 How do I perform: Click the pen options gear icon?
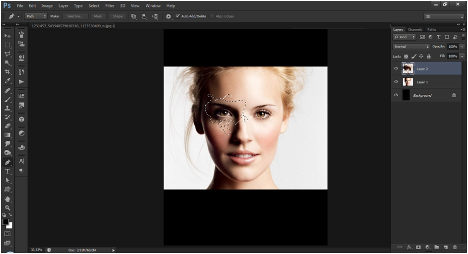[169, 16]
